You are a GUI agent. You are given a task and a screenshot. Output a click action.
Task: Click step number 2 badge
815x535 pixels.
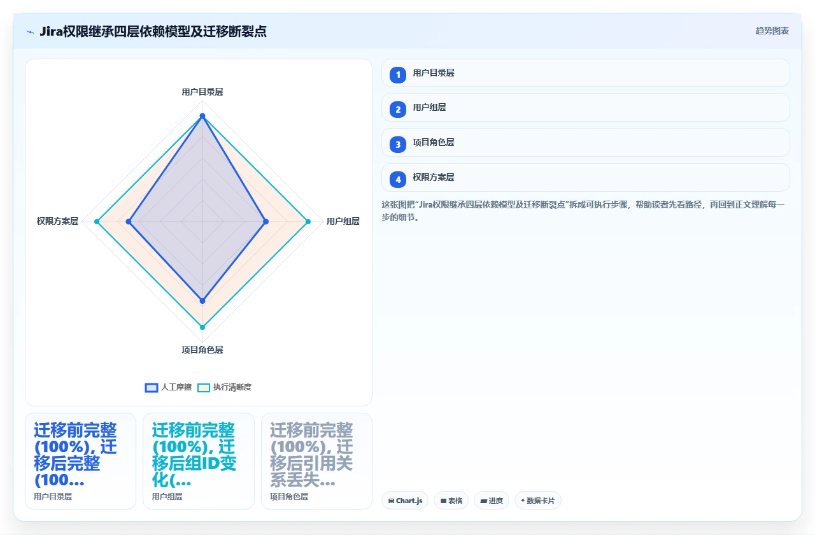click(x=398, y=109)
